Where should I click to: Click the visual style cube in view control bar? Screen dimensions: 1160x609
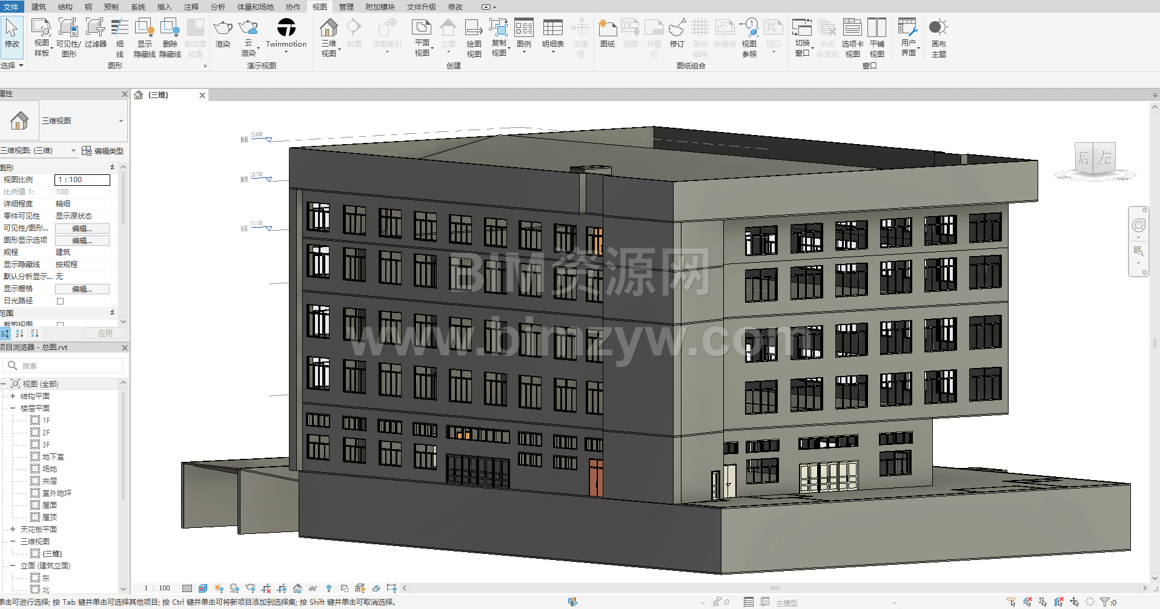203,588
